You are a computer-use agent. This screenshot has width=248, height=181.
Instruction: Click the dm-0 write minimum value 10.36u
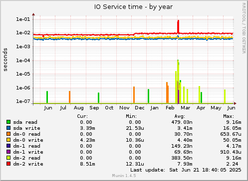coord(135,140)
